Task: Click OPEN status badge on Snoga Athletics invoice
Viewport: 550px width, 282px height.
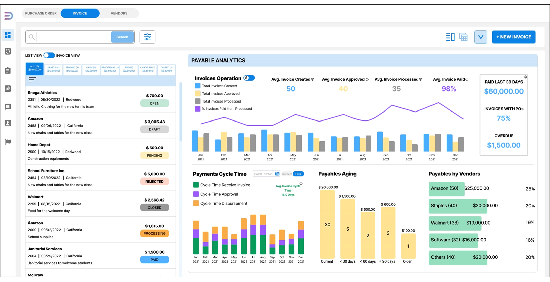Action: coord(154,103)
